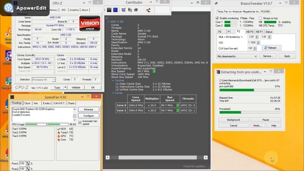Viewport: 304px width, 171px height.
Task: Cancel the pro-cod4 extraction
Action: click(234, 125)
